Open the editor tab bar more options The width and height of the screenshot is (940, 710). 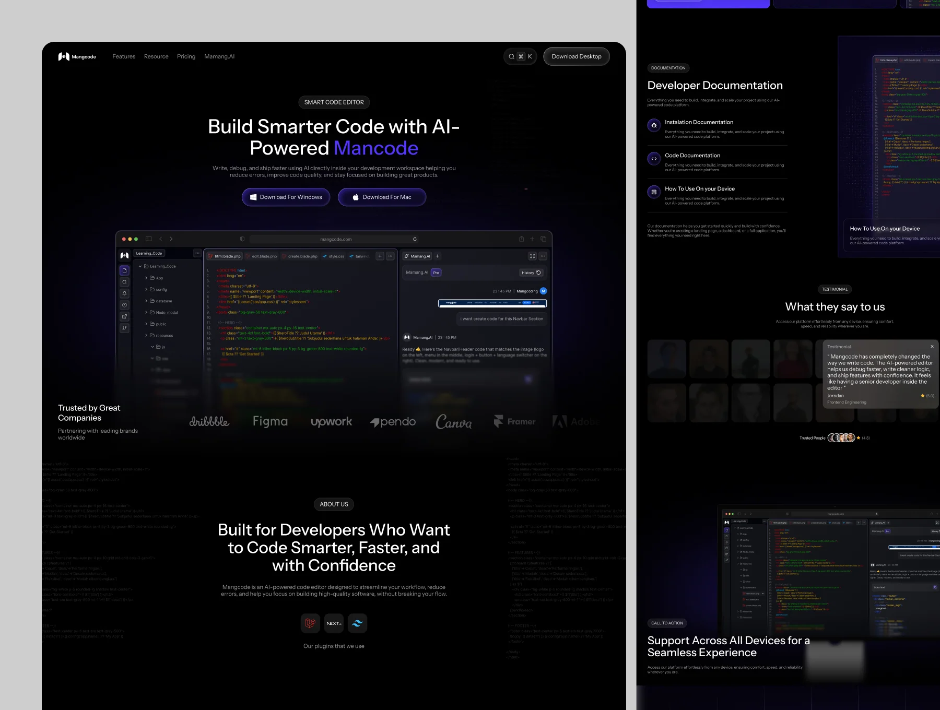click(390, 256)
